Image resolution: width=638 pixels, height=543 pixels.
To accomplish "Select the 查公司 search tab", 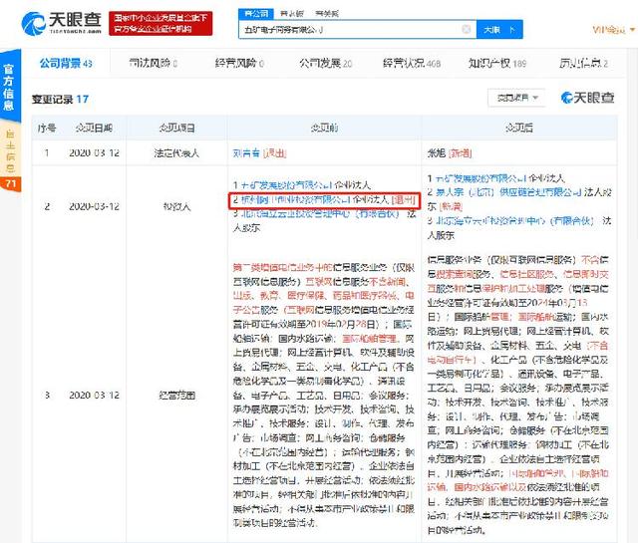I will 256,13.
